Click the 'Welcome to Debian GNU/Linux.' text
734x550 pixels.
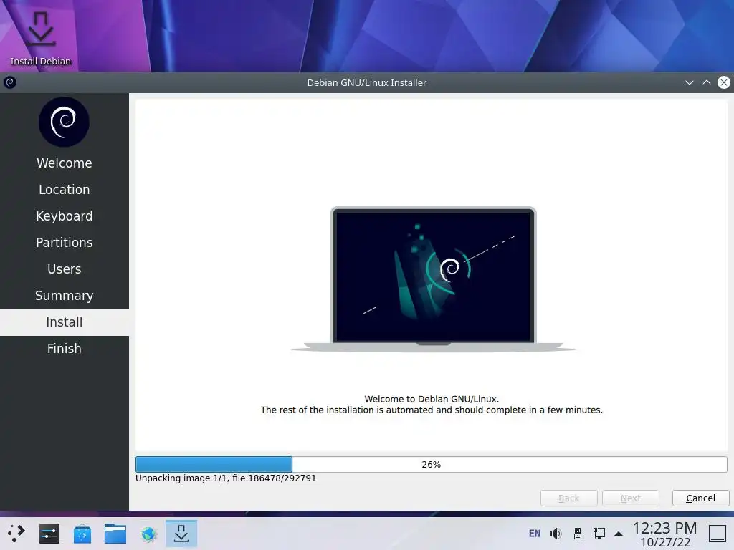(x=432, y=399)
